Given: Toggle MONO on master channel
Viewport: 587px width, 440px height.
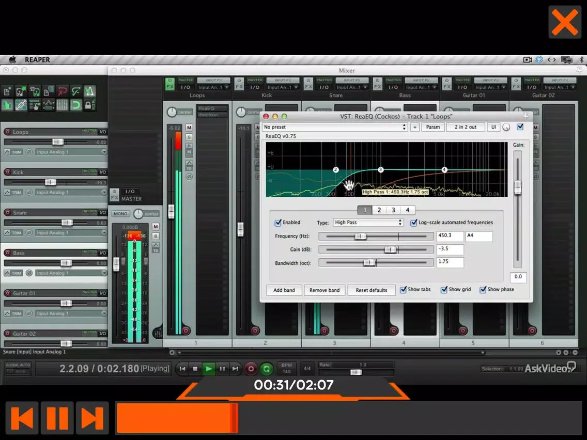Looking at the screenshot, I should click(120, 214).
